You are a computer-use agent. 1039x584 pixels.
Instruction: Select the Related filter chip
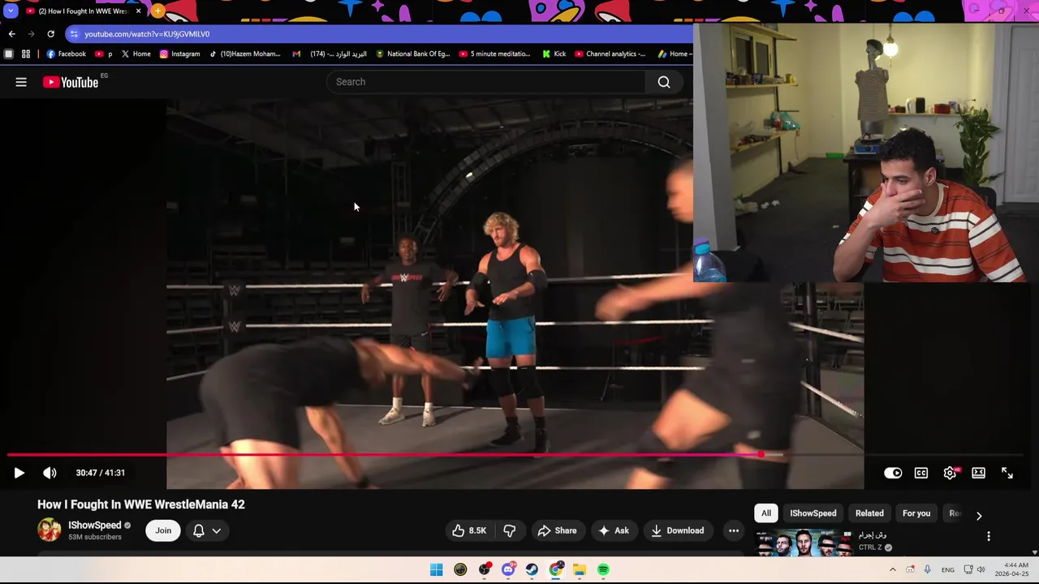pos(869,513)
